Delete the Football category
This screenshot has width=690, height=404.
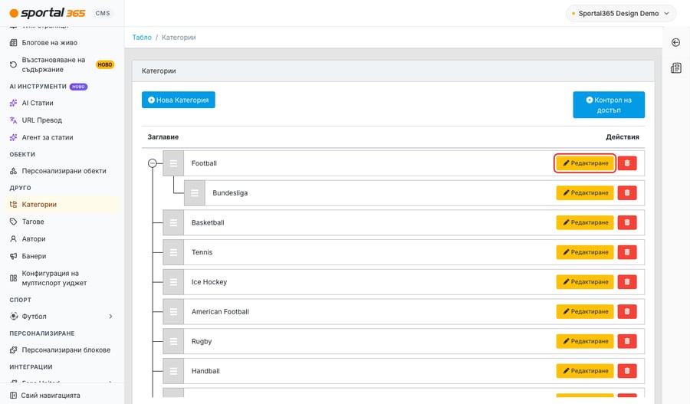point(627,163)
